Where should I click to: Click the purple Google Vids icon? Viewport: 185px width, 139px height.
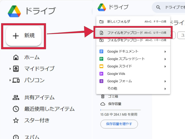point(102,74)
